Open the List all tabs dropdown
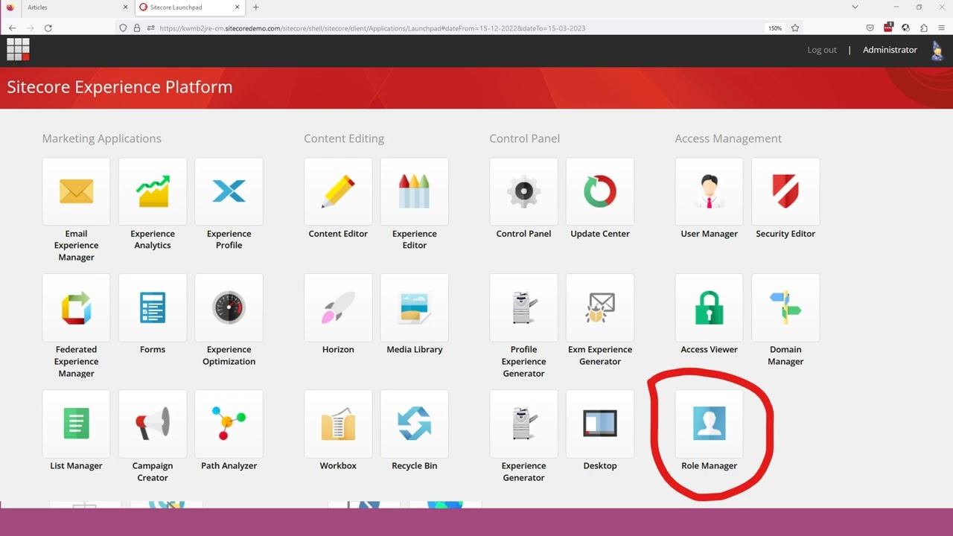This screenshot has width=953, height=536. click(855, 7)
